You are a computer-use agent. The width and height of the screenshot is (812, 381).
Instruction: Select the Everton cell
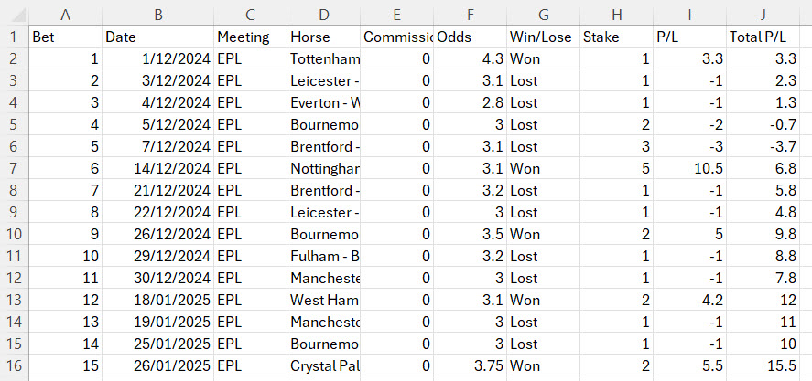[324, 101]
